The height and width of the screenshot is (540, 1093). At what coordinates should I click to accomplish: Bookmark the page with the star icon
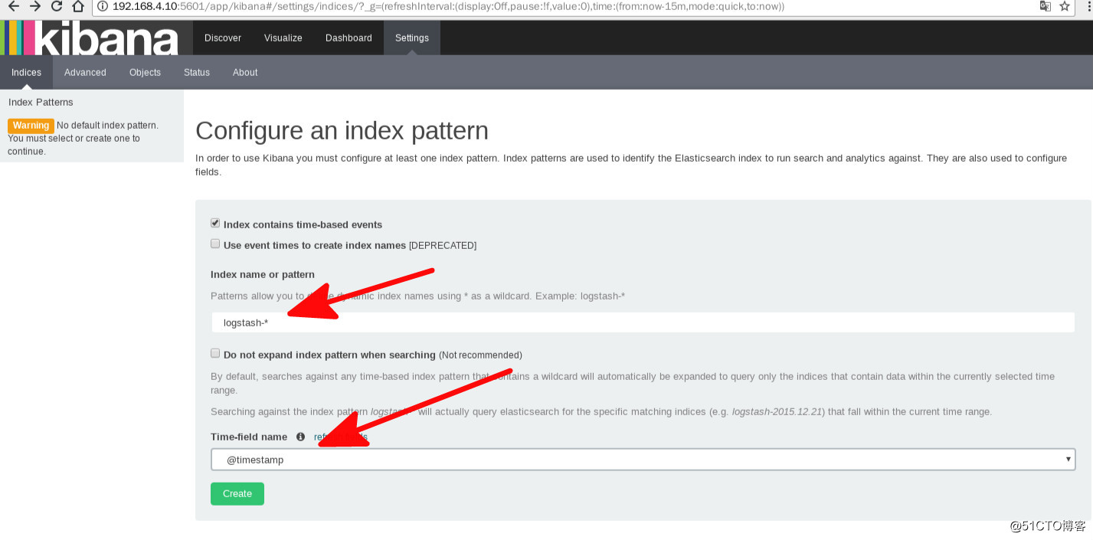pyautogui.click(x=1065, y=6)
